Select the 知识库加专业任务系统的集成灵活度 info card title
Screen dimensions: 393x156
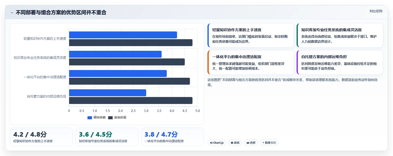331,30
